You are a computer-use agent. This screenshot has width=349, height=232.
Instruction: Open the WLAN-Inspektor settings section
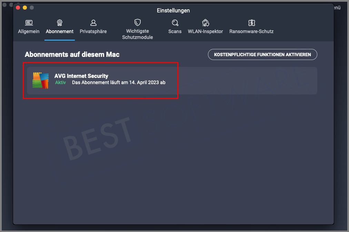coord(206,27)
